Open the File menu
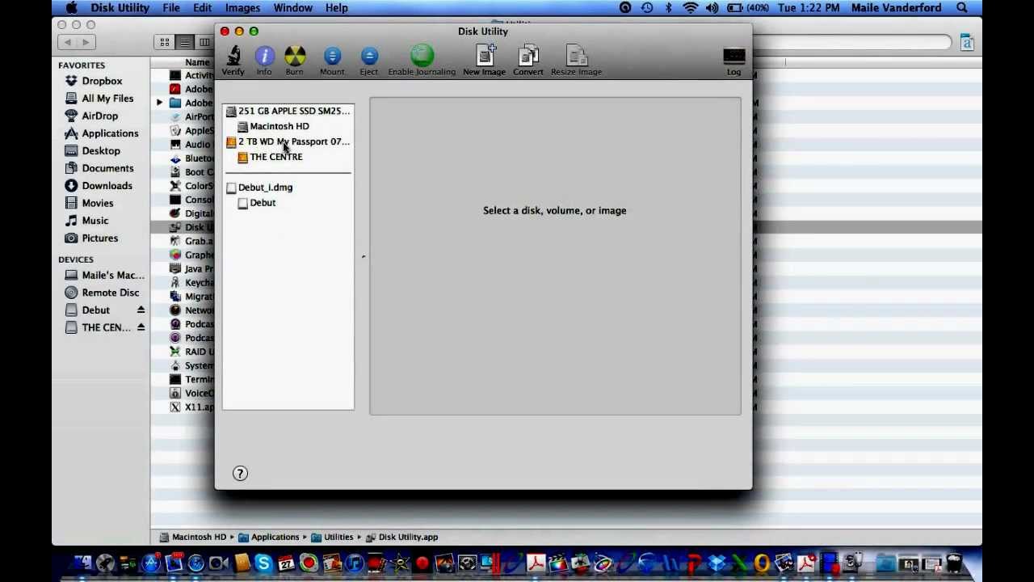This screenshot has height=582, width=1034. point(171,8)
